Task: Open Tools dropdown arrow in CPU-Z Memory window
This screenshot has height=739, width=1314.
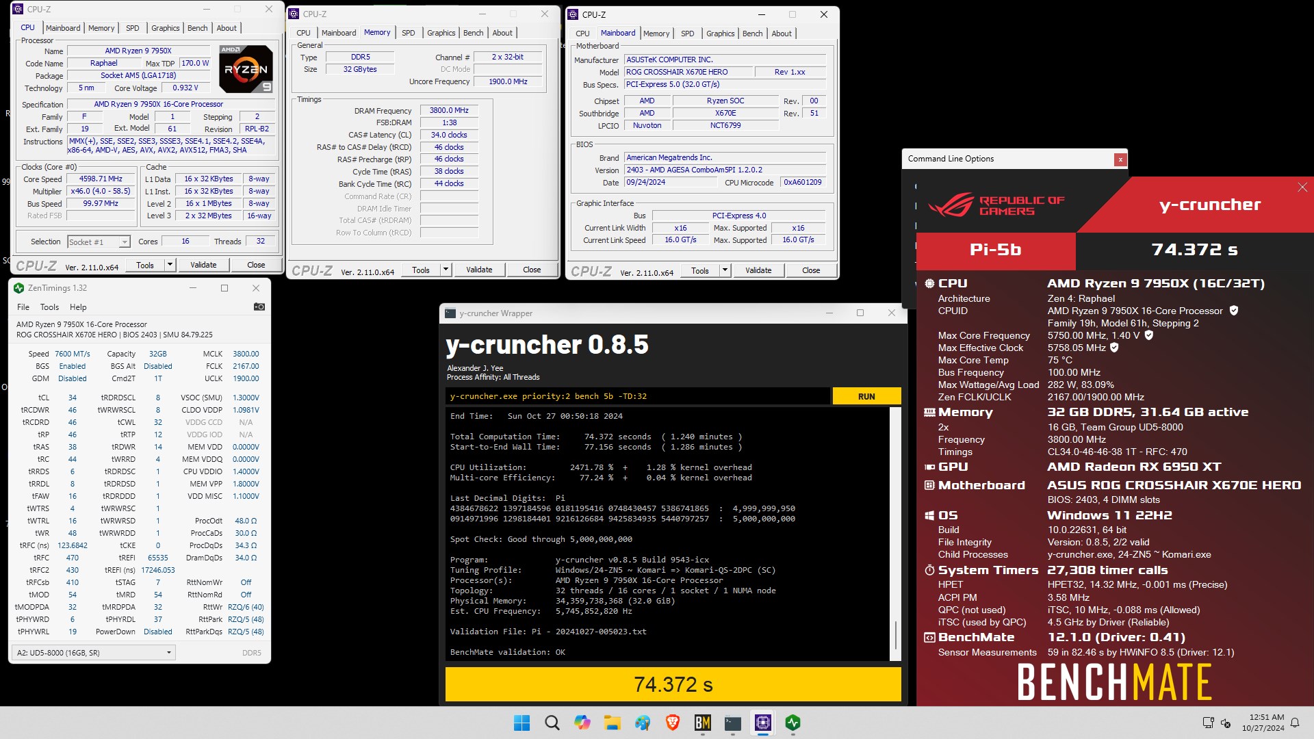Action: (446, 270)
